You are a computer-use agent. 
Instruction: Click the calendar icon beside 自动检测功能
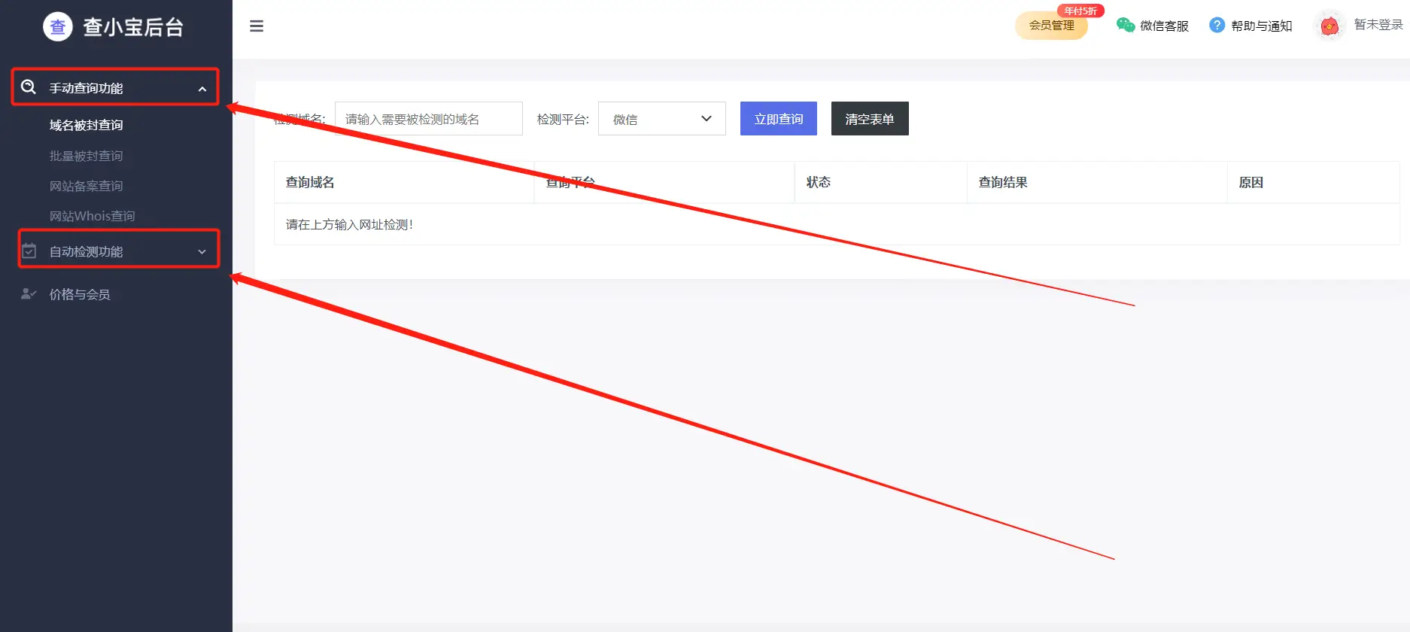(x=29, y=251)
